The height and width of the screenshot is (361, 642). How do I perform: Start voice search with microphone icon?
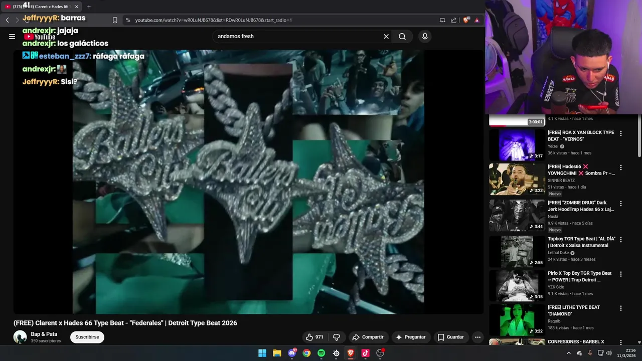click(425, 37)
